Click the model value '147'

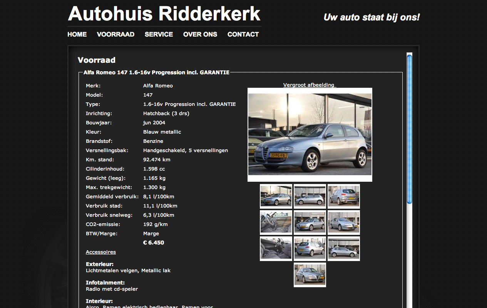pyautogui.click(x=148, y=95)
